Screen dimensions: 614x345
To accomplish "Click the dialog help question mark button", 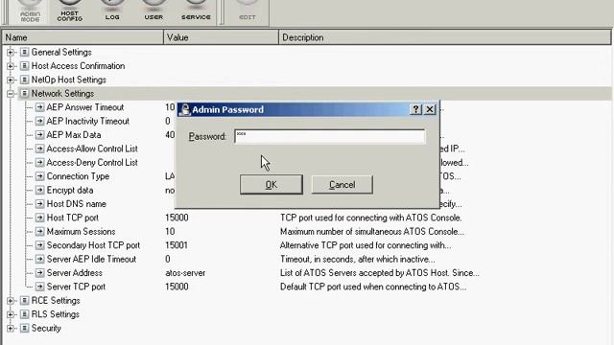I will point(415,109).
